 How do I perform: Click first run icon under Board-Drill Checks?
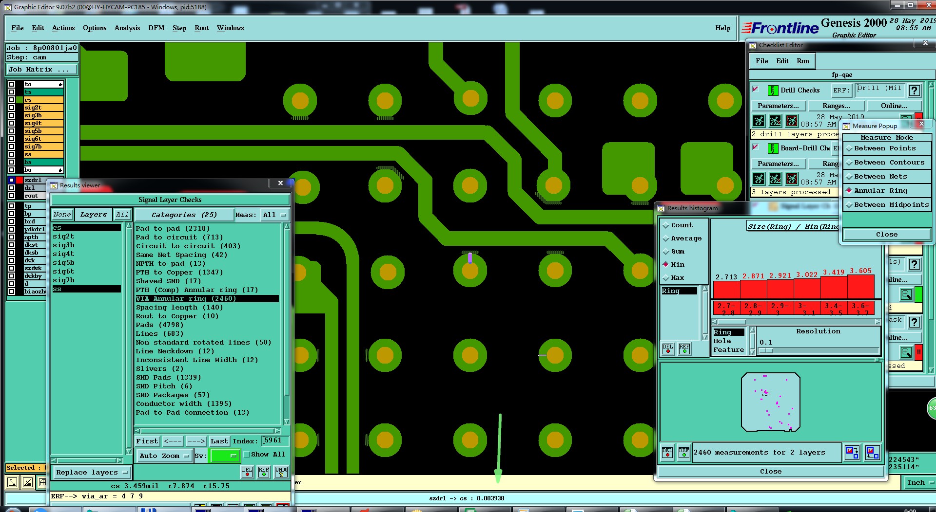[759, 178]
